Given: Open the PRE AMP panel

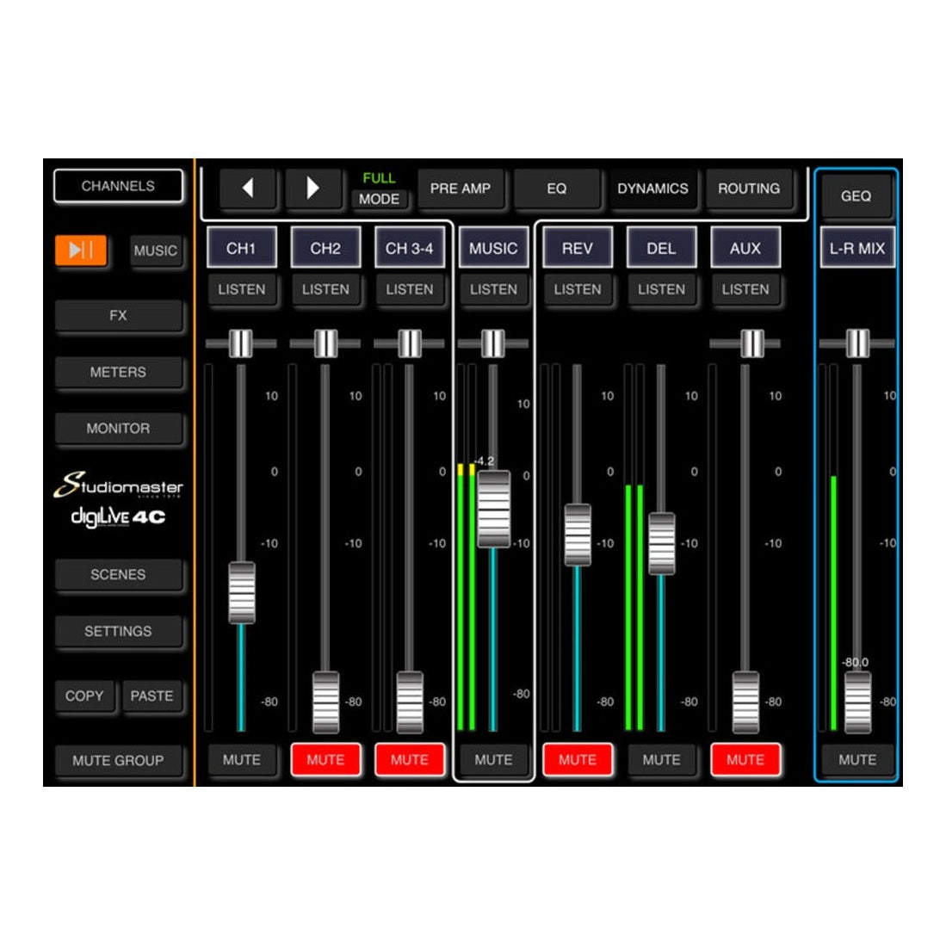Looking at the screenshot, I should [461, 189].
